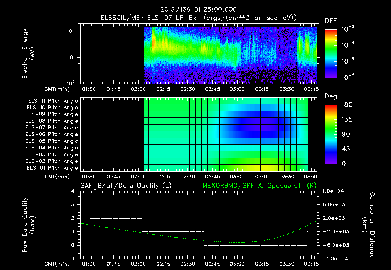Select the Electron Energy axis label

[28, 53]
